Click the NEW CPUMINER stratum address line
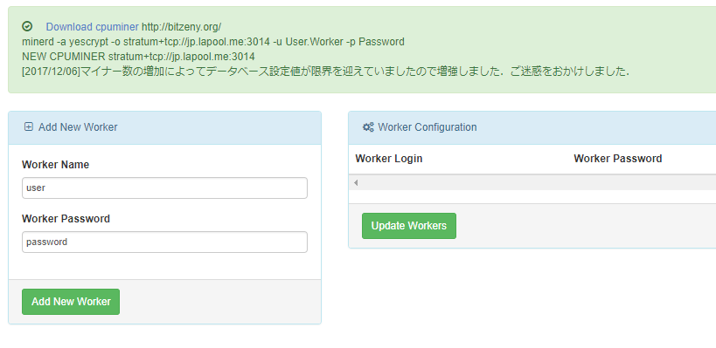This screenshot has height=348, width=716. 138,57
